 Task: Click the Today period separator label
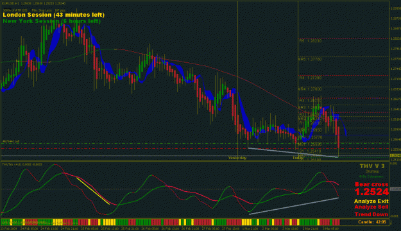coord(298,158)
